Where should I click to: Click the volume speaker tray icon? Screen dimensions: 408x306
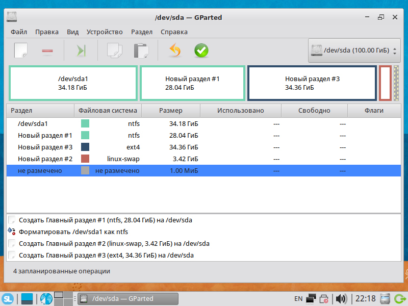pos(341,299)
